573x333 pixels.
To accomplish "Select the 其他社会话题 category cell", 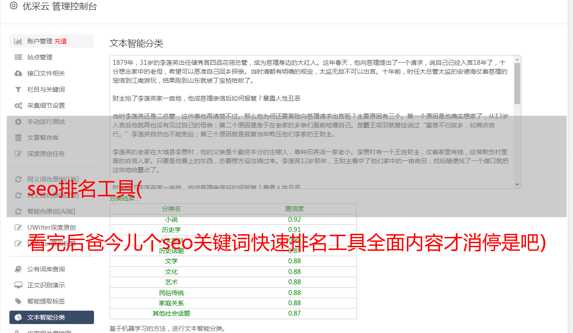I will point(171,313).
